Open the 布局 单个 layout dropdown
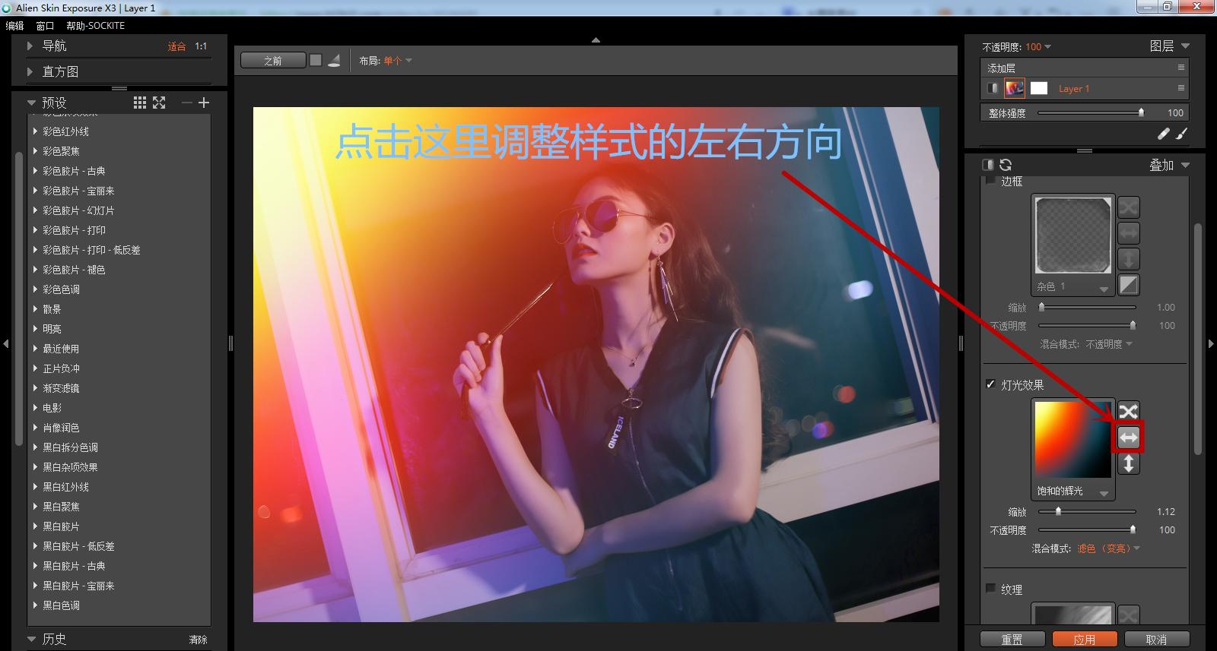This screenshot has width=1217, height=651. (398, 61)
